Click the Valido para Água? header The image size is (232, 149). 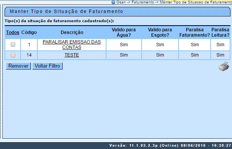(x=124, y=32)
